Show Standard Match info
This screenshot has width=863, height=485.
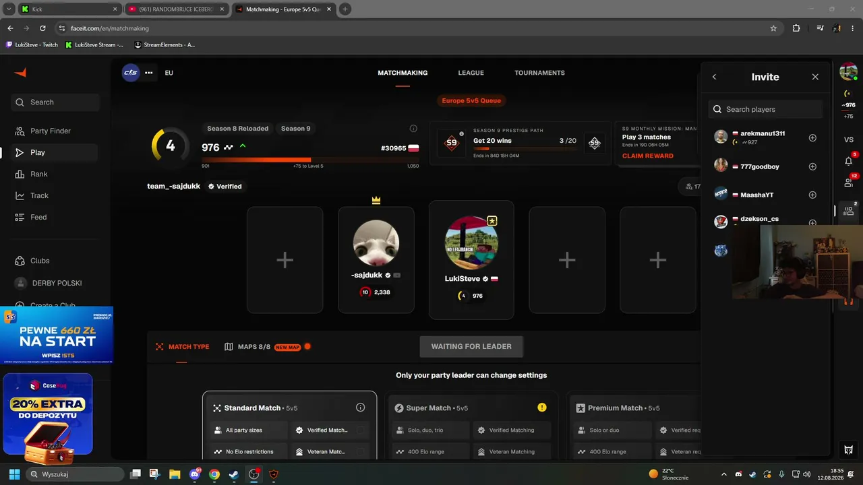click(360, 408)
